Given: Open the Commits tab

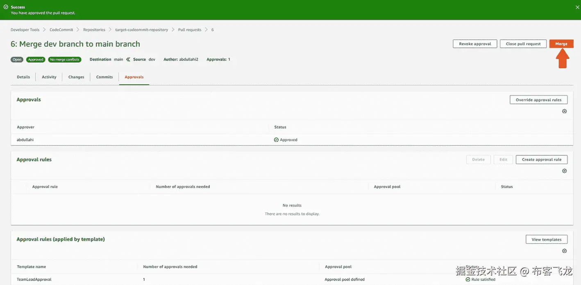Looking at the screenshot, I should click(x=104, y=77).
